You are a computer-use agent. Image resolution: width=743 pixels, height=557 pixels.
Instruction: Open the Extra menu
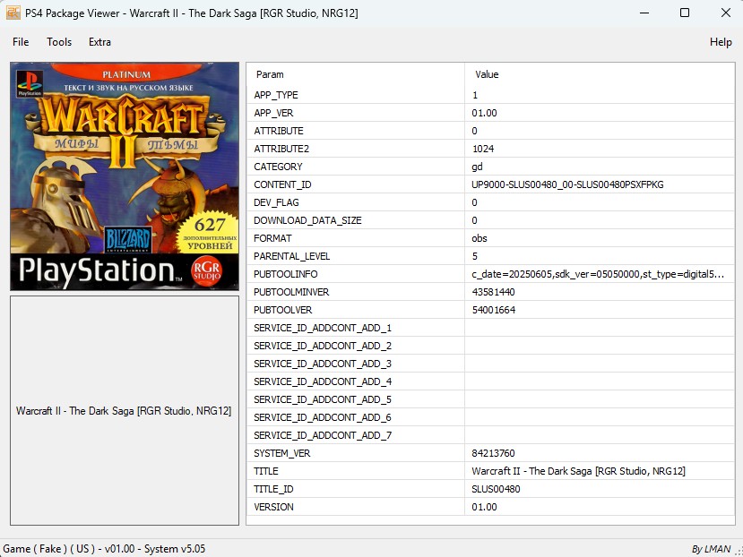point(99,42)
